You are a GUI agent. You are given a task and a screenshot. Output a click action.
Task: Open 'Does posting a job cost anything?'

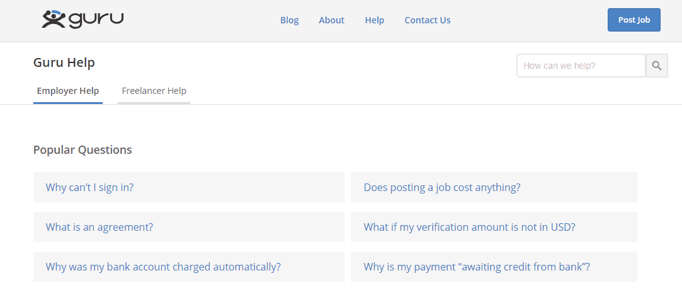pos(442,187)
